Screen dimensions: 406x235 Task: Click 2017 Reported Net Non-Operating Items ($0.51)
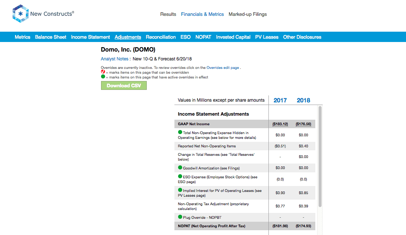280,146
